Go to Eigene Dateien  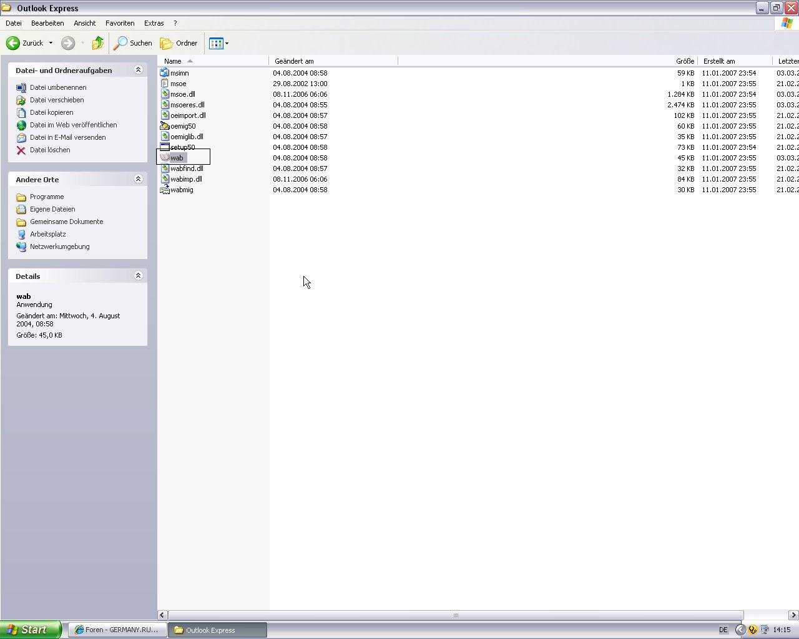pos(52,209)
